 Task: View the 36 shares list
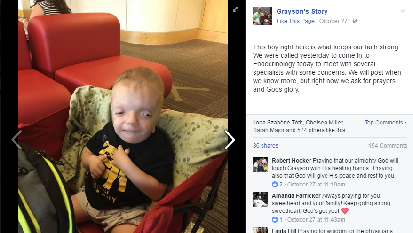[265, 146]
